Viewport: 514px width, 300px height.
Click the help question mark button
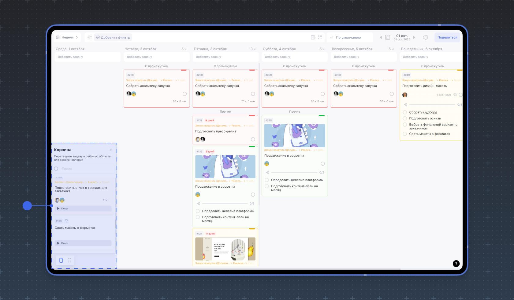pyautogui.click(x=456, y=264)
